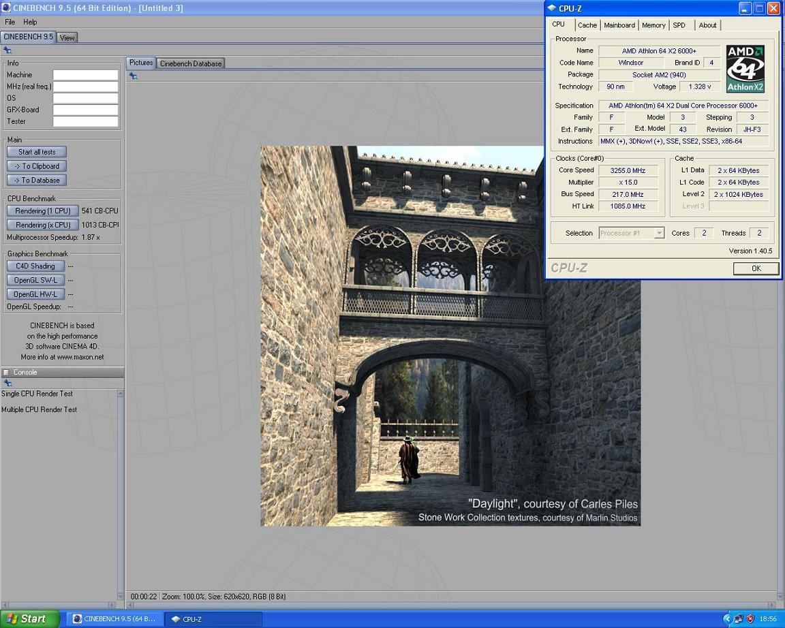Click the Level 2 cache 2 x 1024 KBytes
Screen dimensions: 785x628
[739, 195]
